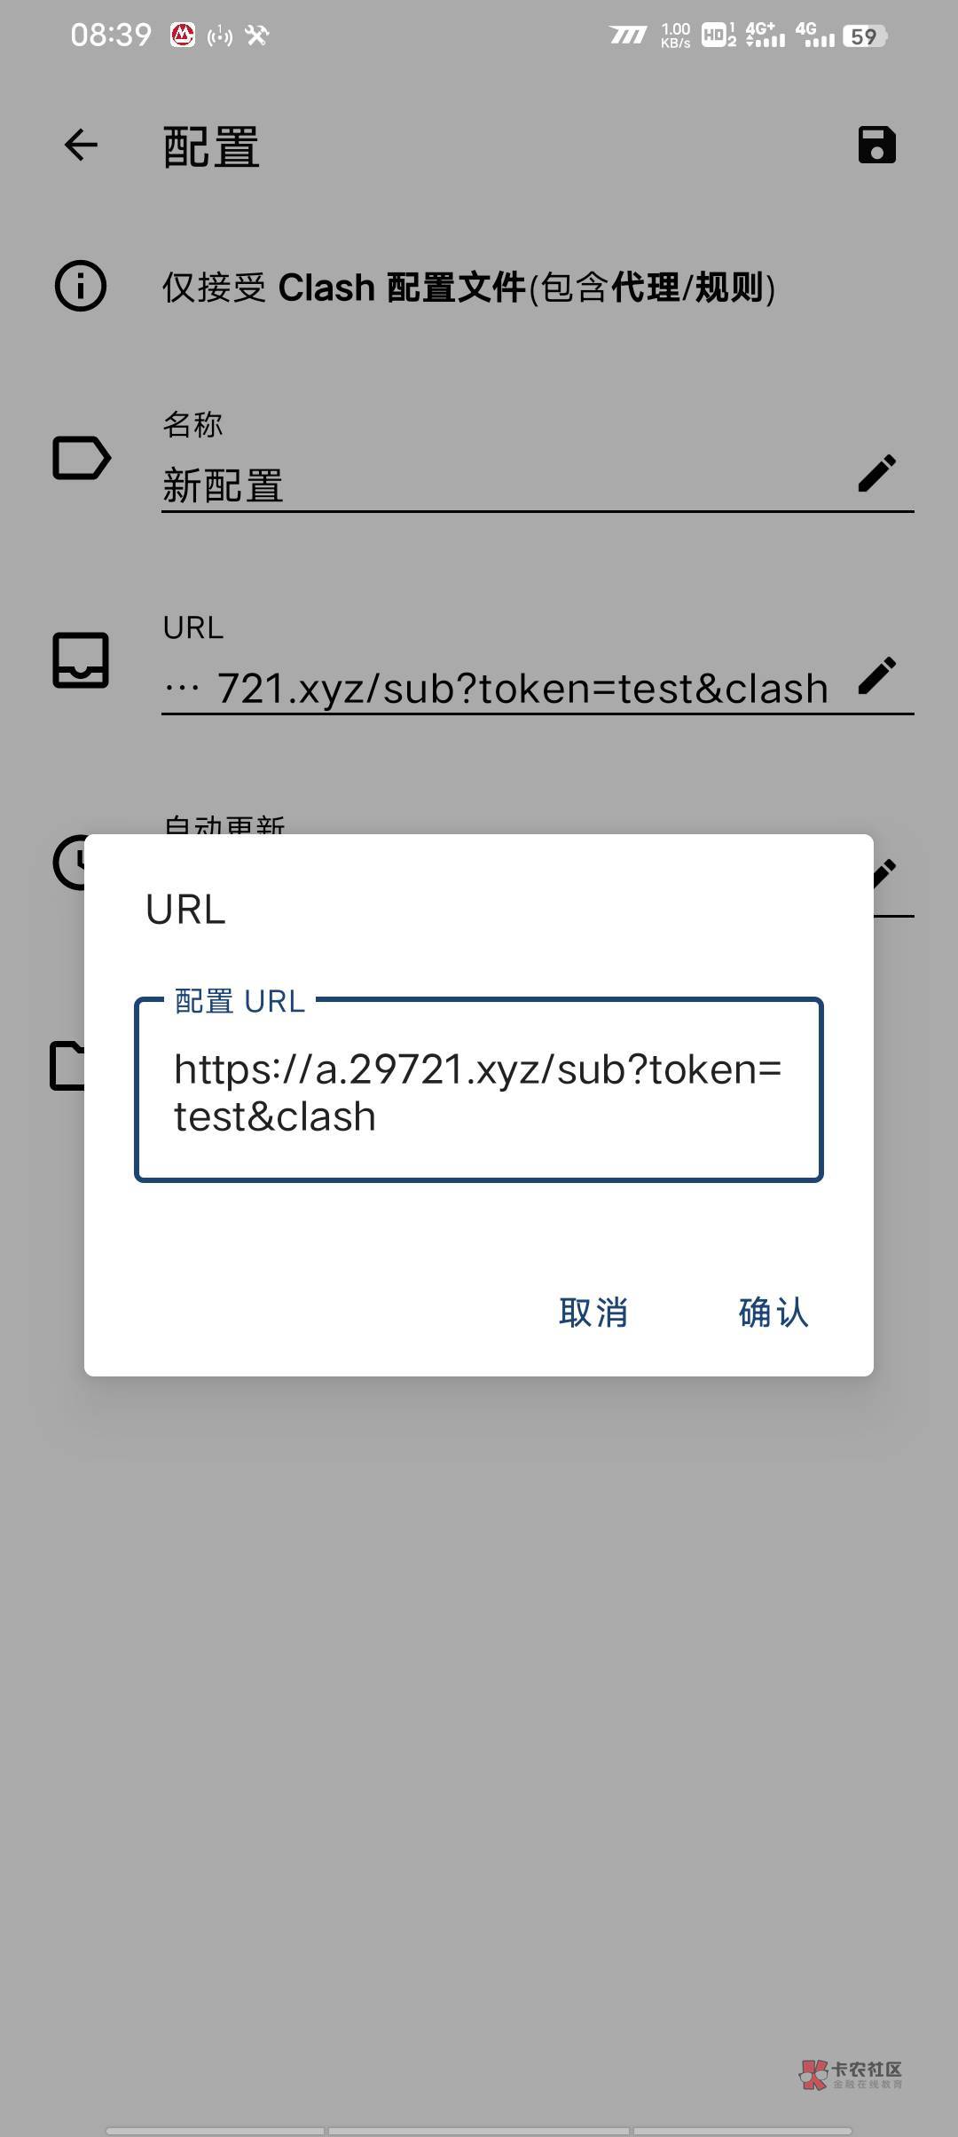Click the 确认 confirm button

click(773, 1312)
